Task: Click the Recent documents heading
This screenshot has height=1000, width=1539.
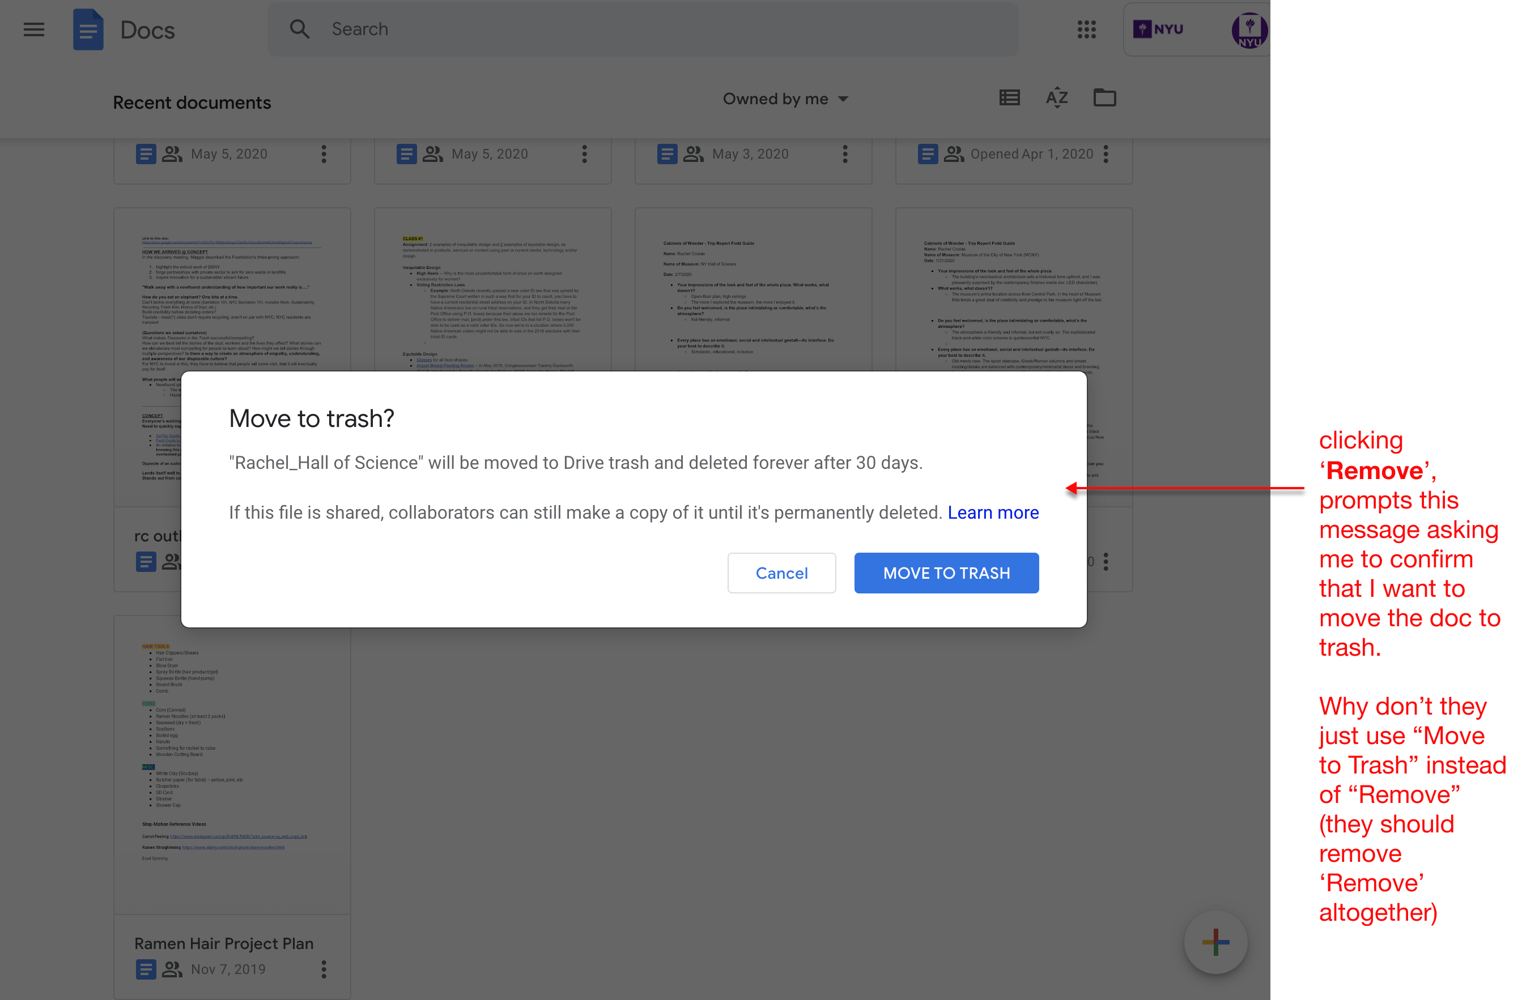Action: click(192, 102)
